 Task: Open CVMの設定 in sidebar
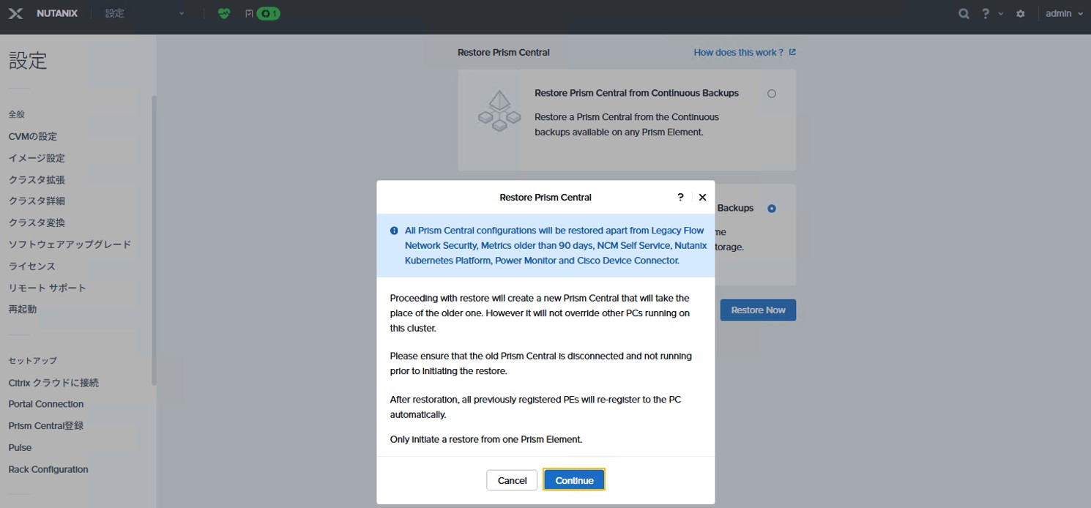coord(33,137)
